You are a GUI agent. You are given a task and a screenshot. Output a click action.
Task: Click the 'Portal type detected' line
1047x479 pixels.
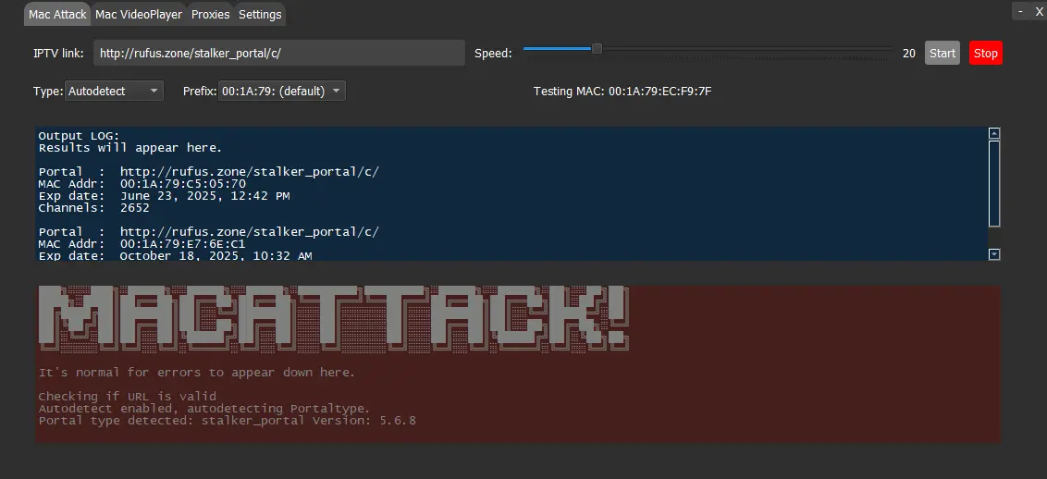[227, 421]
